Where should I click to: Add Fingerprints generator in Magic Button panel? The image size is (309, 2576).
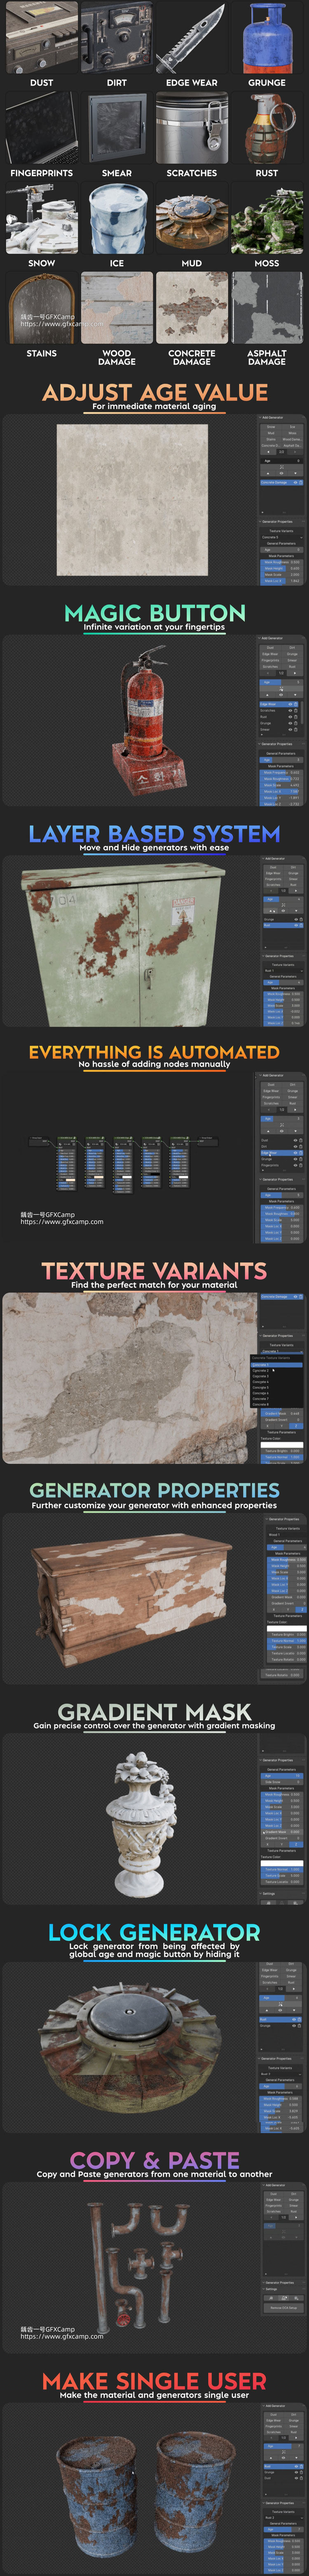(x=271, y=661)
